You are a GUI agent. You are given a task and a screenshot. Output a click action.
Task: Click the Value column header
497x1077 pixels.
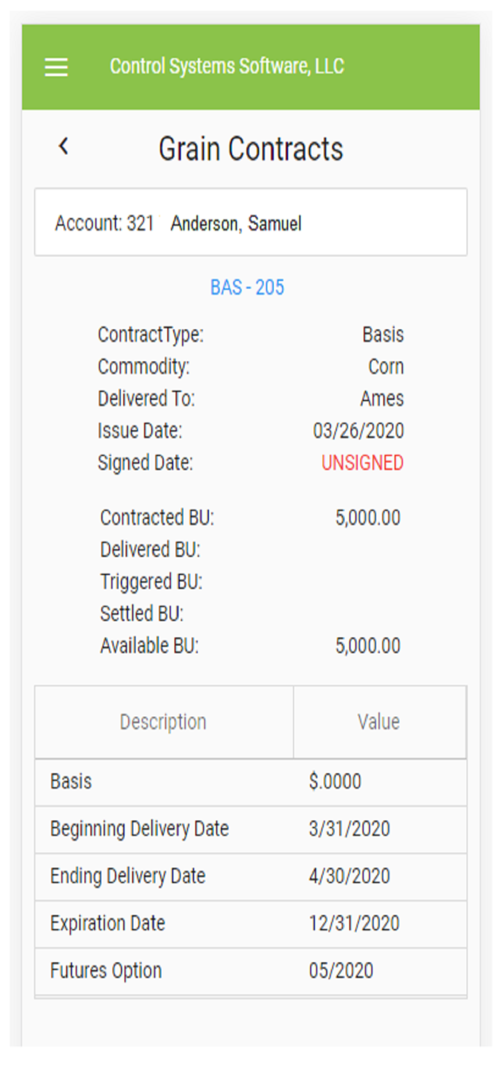(379, 722)
